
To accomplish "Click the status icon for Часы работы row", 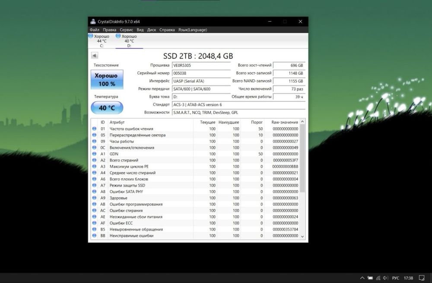I will pos(94,141).
